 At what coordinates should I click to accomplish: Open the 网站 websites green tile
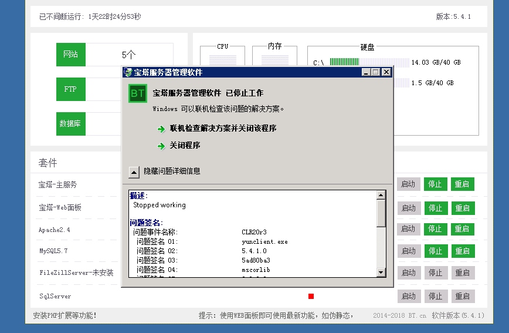coord(71,54)
